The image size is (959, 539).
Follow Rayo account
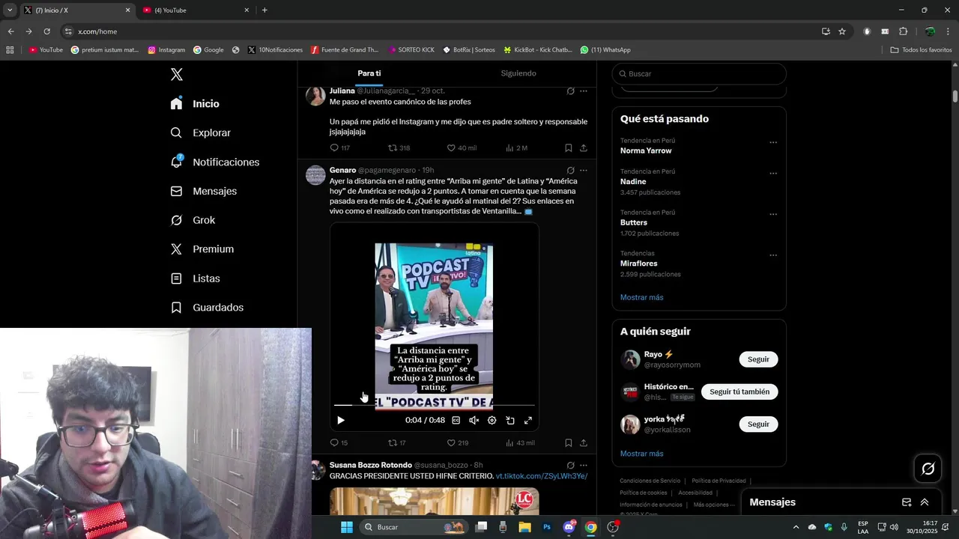(758, 359)
